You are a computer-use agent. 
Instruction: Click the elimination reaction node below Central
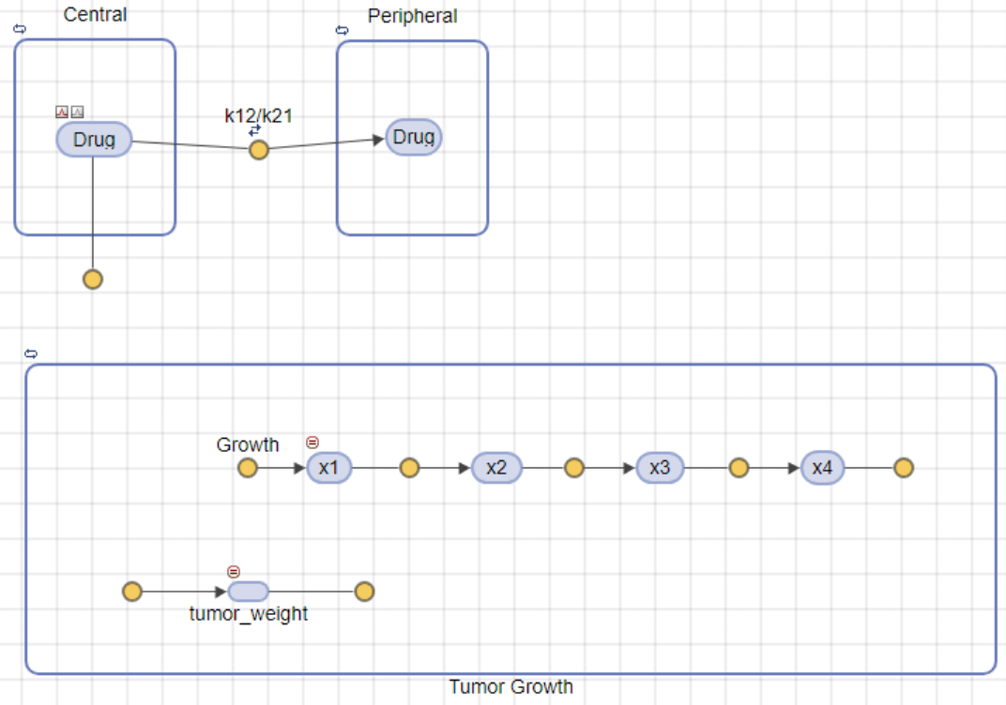pyautogui.click(x=93, y=279)
